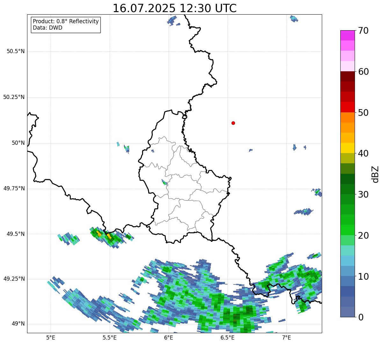The height and width of the screenshot is (344, 383).
Task: Click the 49°N latitude label
Action: click(x=18, y=324)
